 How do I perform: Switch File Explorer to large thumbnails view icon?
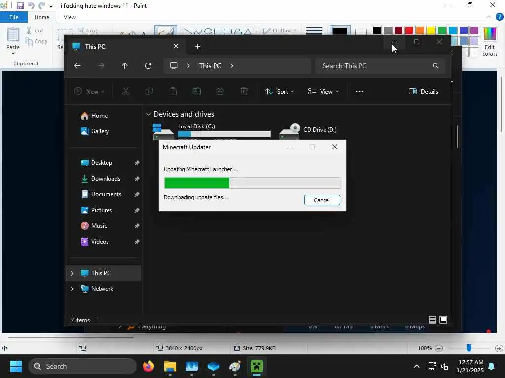pyautogui.click(x=443, y=320)
